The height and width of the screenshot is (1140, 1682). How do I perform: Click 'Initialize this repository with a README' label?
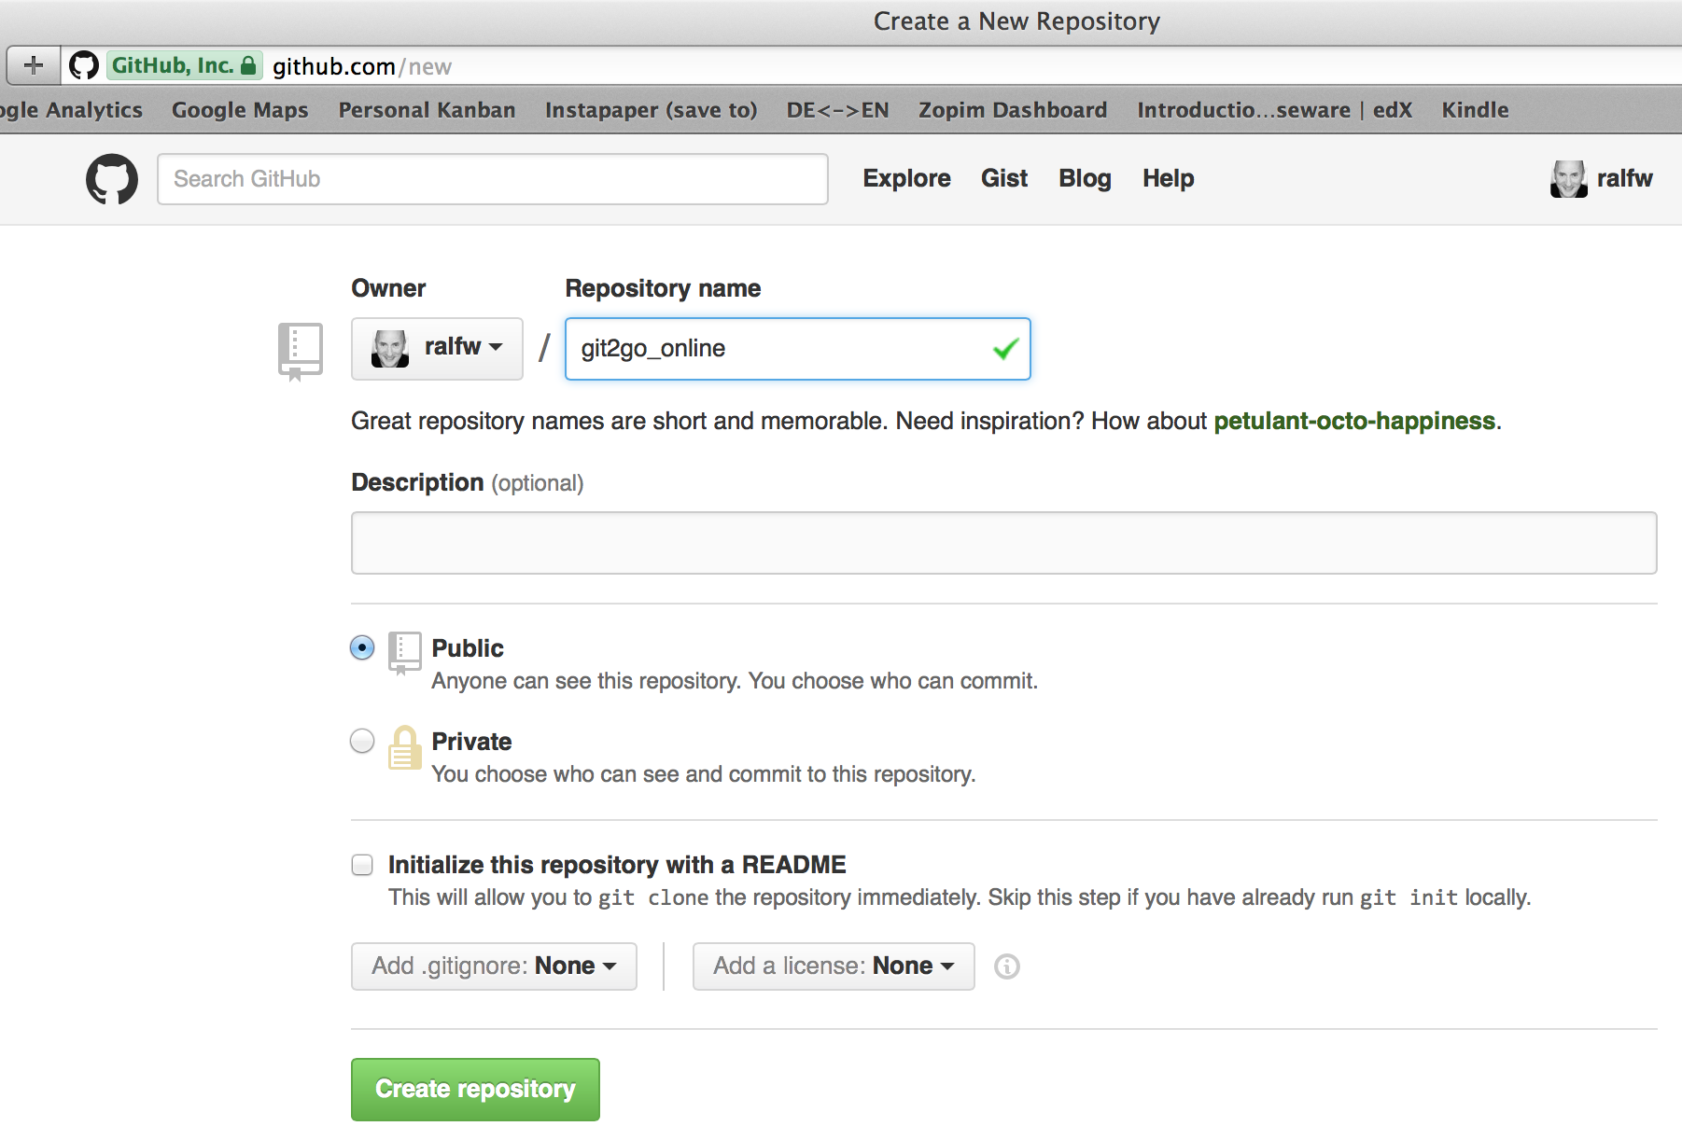coord(617,865)
